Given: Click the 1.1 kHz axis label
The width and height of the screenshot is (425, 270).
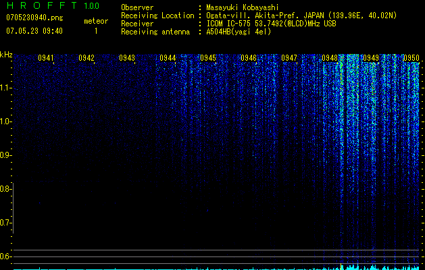Looking at the screenshot, I should click(x=5, y=88).
